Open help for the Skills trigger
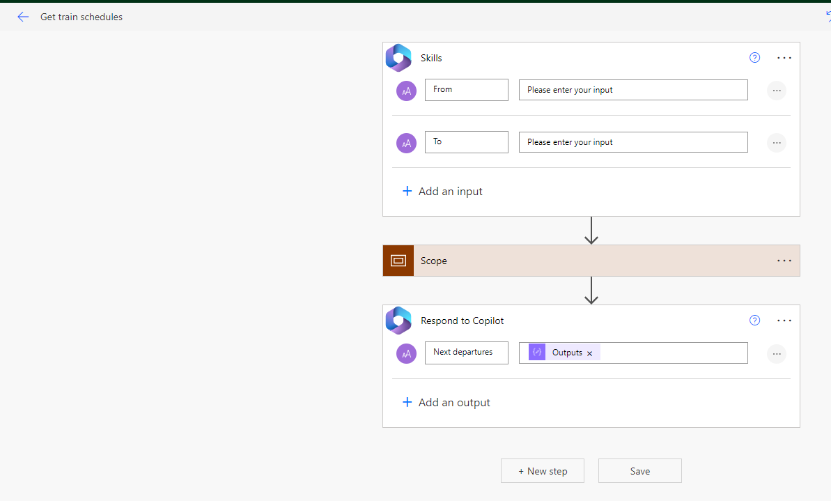The image size is (831, 501). (754, 58)
